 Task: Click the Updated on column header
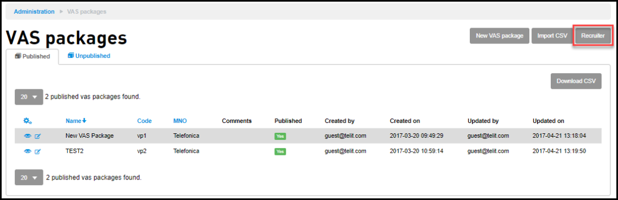click(x=548, y=121)
